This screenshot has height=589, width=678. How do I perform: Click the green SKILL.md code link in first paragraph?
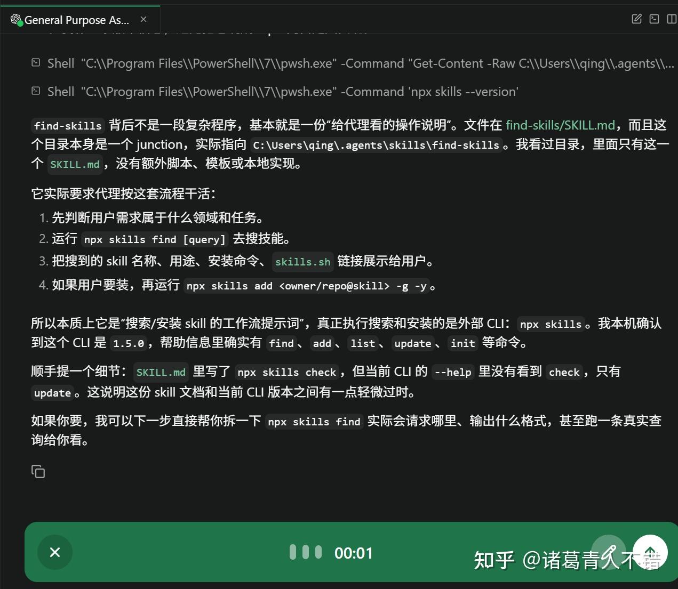[75, 164]
